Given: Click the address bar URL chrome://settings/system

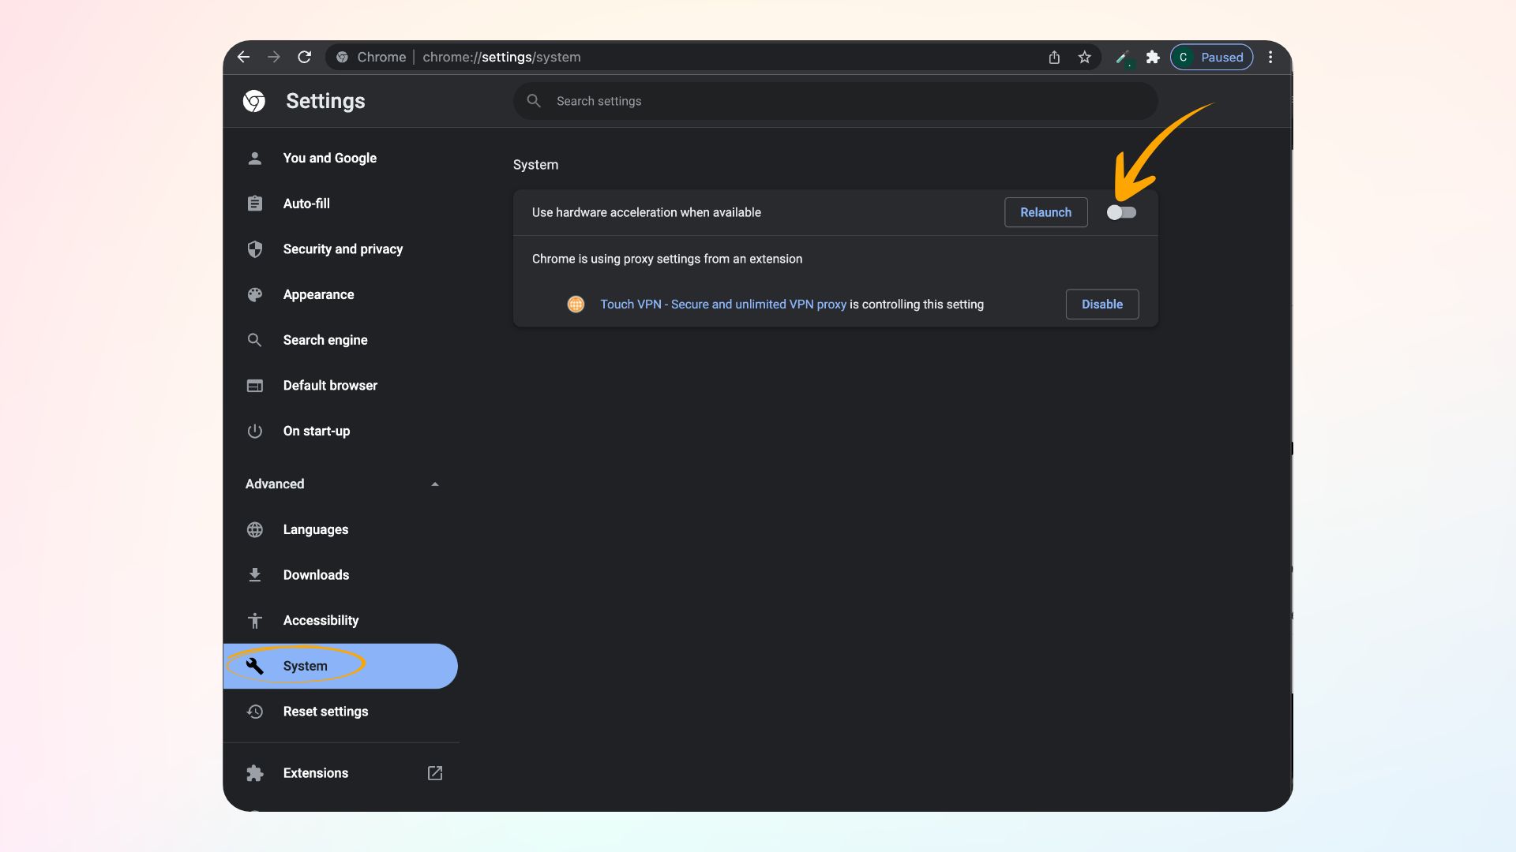Looking at the screenshot, I should (501, 57).
